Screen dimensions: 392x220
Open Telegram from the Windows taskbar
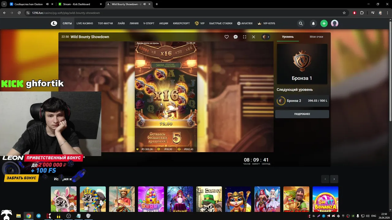(x=39, y=216)
